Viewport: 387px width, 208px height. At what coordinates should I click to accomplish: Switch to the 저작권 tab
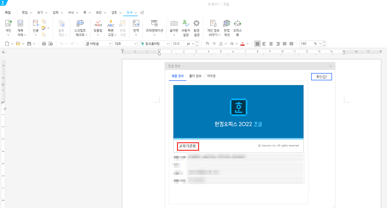coord(211,76)
